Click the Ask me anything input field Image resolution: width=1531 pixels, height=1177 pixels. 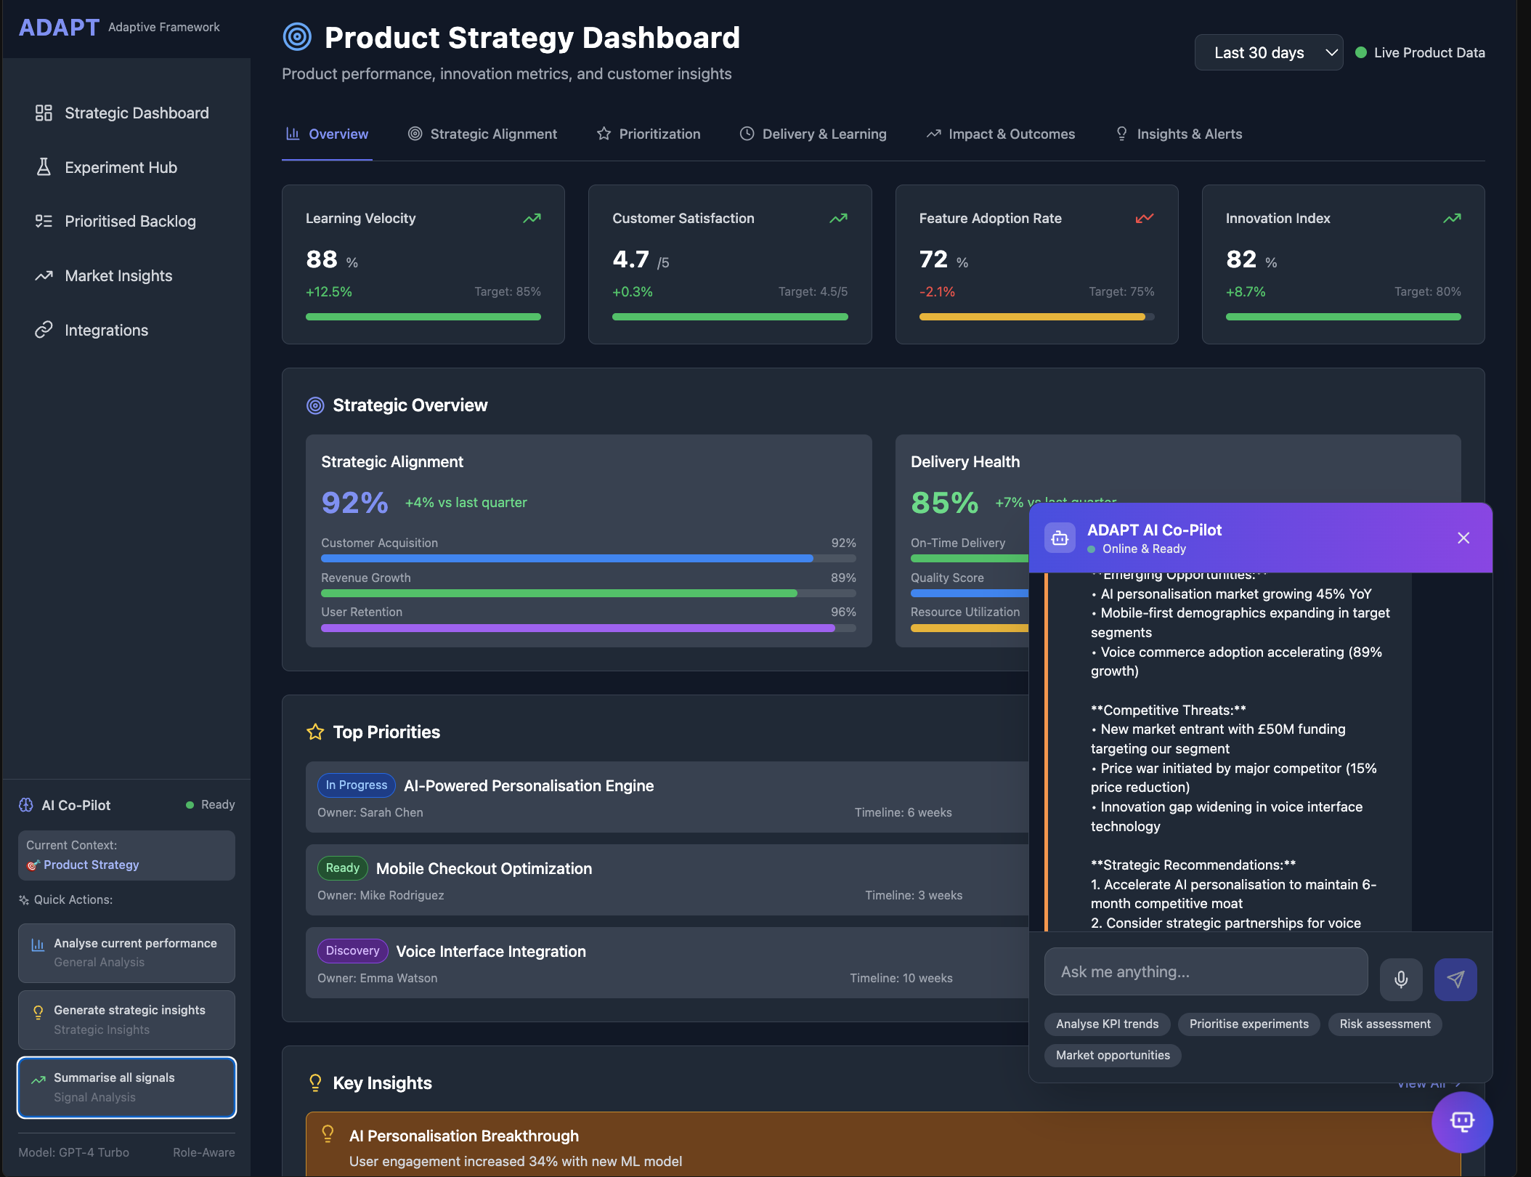1206,971
